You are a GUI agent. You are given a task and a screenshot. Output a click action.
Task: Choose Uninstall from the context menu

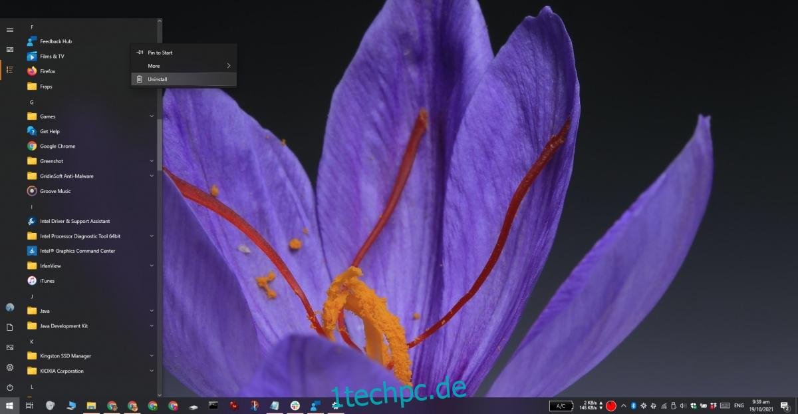tap(184, 79)
